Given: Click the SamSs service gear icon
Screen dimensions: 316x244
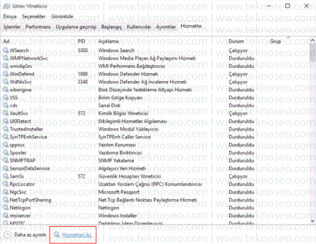Looking at the screenshot, I should click(x=6, y=176).
